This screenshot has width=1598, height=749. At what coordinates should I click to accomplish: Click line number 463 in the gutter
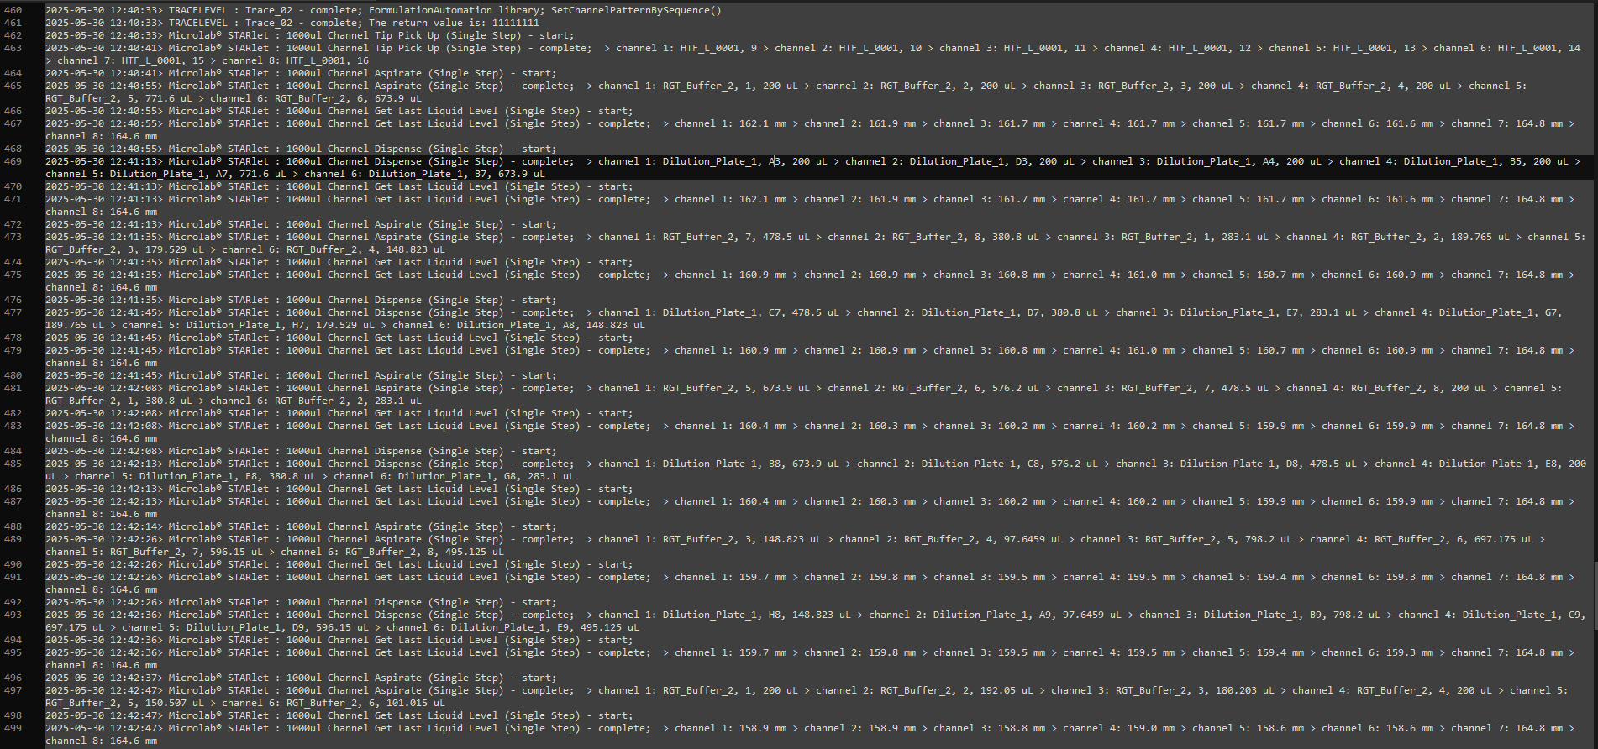(x=13, y=48)
